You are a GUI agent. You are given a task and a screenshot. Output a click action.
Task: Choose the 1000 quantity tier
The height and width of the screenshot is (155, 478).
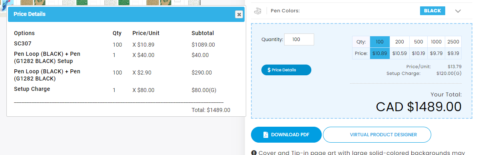pyautogui.click(x=436, y=42)
